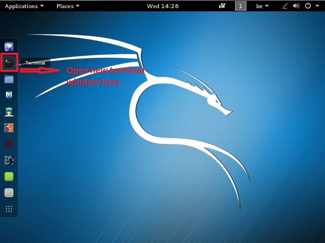Viewport: 325px width, 243px height.
Task: Open the Places menu
Action: tap(68, 6)
